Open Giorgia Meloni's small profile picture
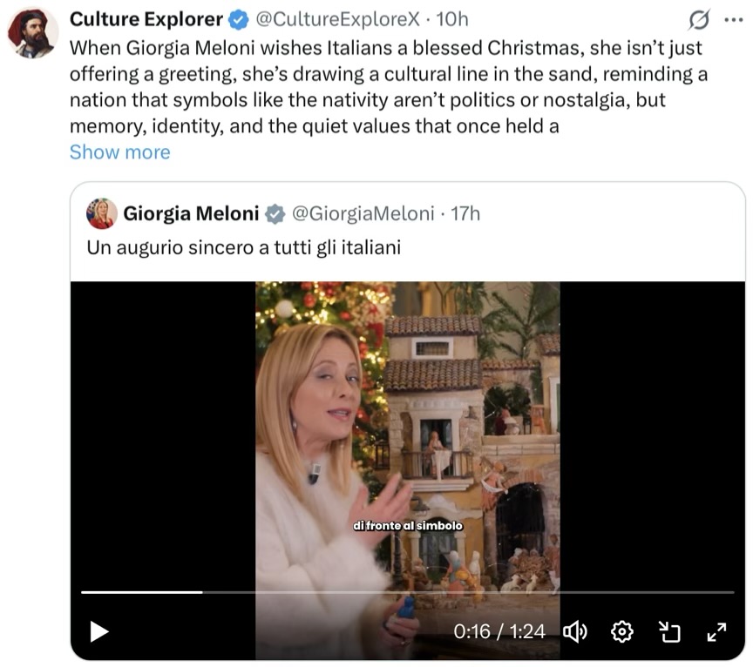Screen dimensions: 753x667 pos(102,213)
